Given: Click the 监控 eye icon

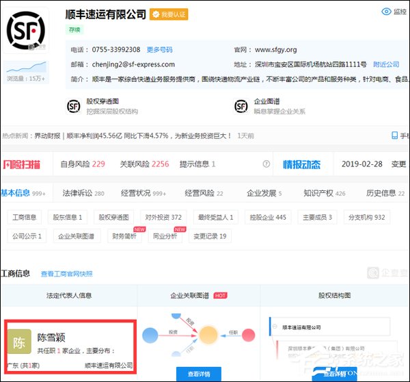Looking at the screenshot, I should [x=386, y=12].
